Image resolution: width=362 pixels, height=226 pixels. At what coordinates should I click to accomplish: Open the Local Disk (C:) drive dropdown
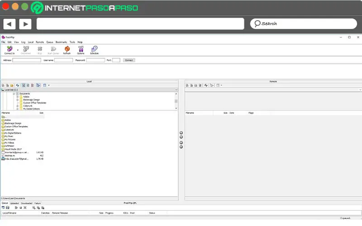coord(176,89)
